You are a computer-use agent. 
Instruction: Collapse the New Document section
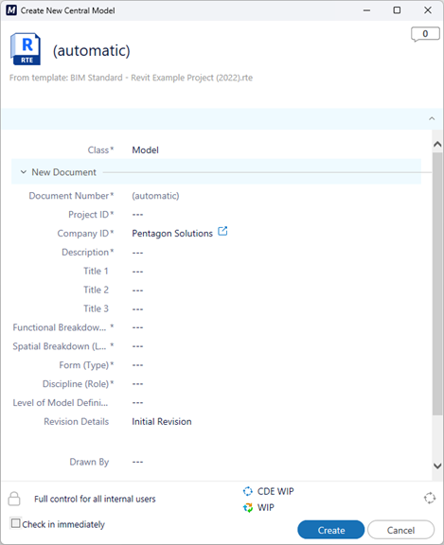coord(24,172)
